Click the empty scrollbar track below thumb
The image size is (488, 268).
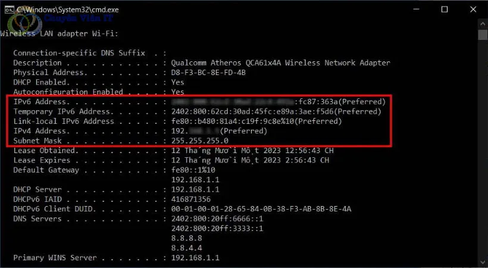(x=483, y=149)
